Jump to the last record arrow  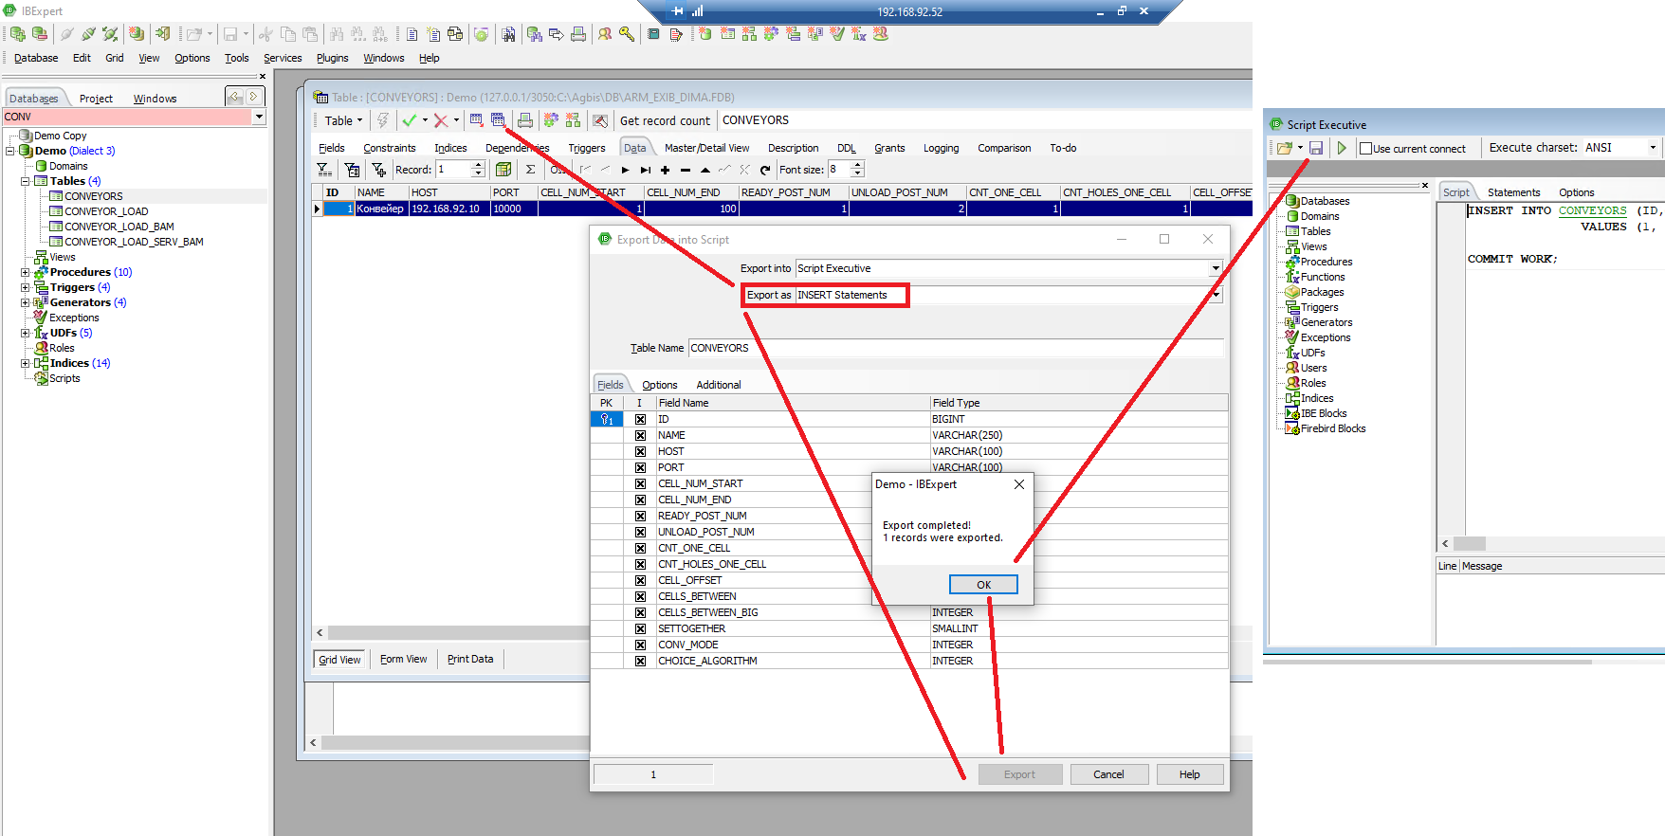[645, 171]
